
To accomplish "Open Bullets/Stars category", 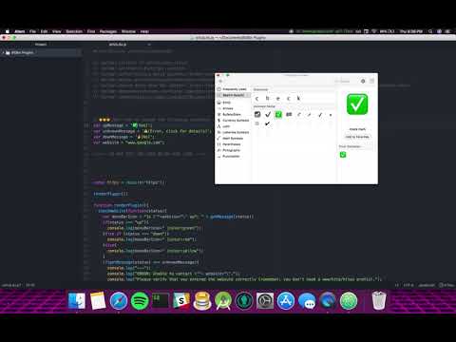I will (233, 114).
